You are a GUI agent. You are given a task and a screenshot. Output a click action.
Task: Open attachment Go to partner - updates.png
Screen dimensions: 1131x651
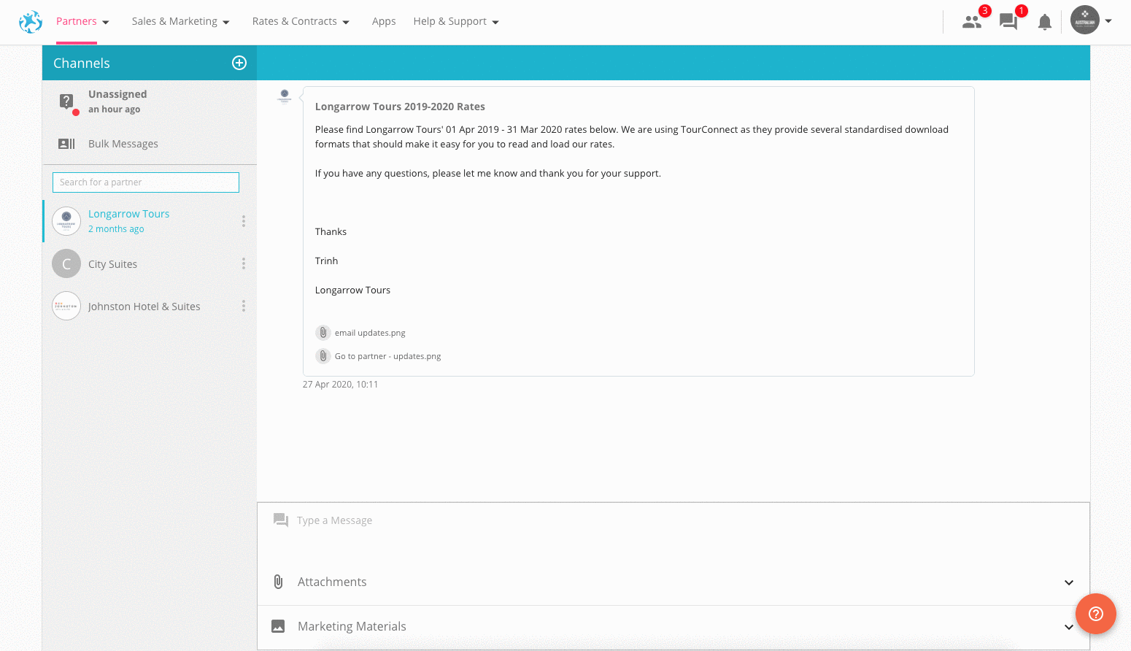coord(387,356)
